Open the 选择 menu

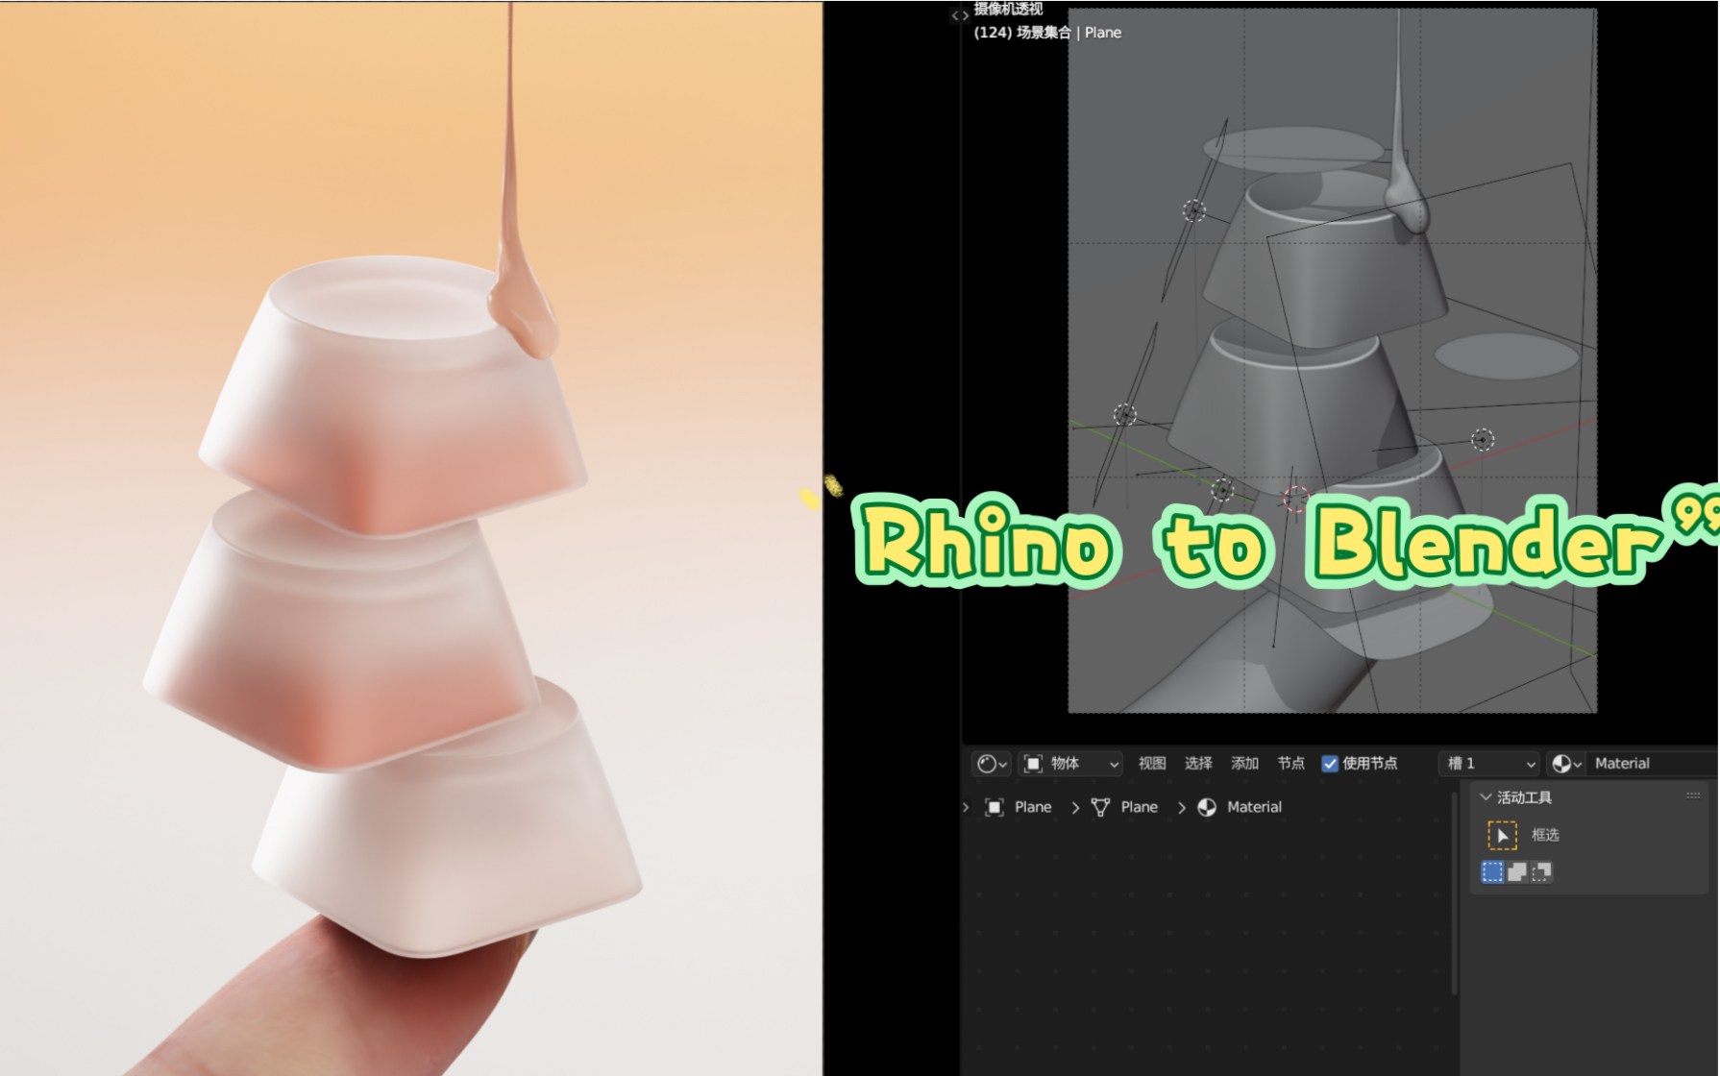coord(1198,764)
